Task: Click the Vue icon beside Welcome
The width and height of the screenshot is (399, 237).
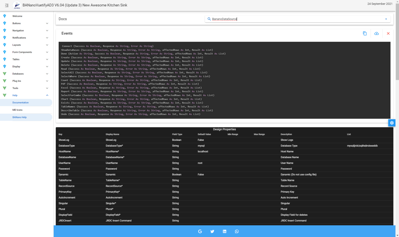Action: click(x=5, y=16)
